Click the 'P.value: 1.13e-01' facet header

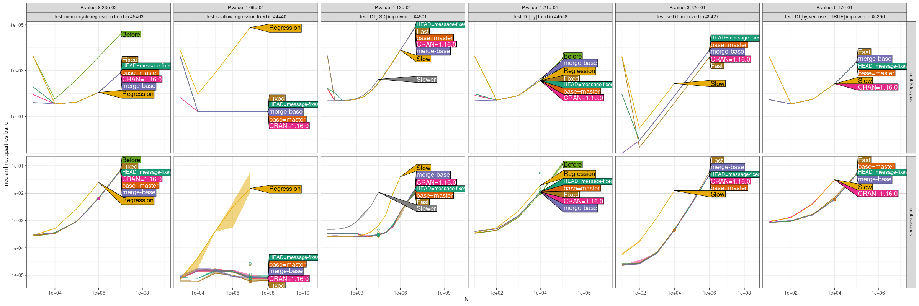click(393, 8)
